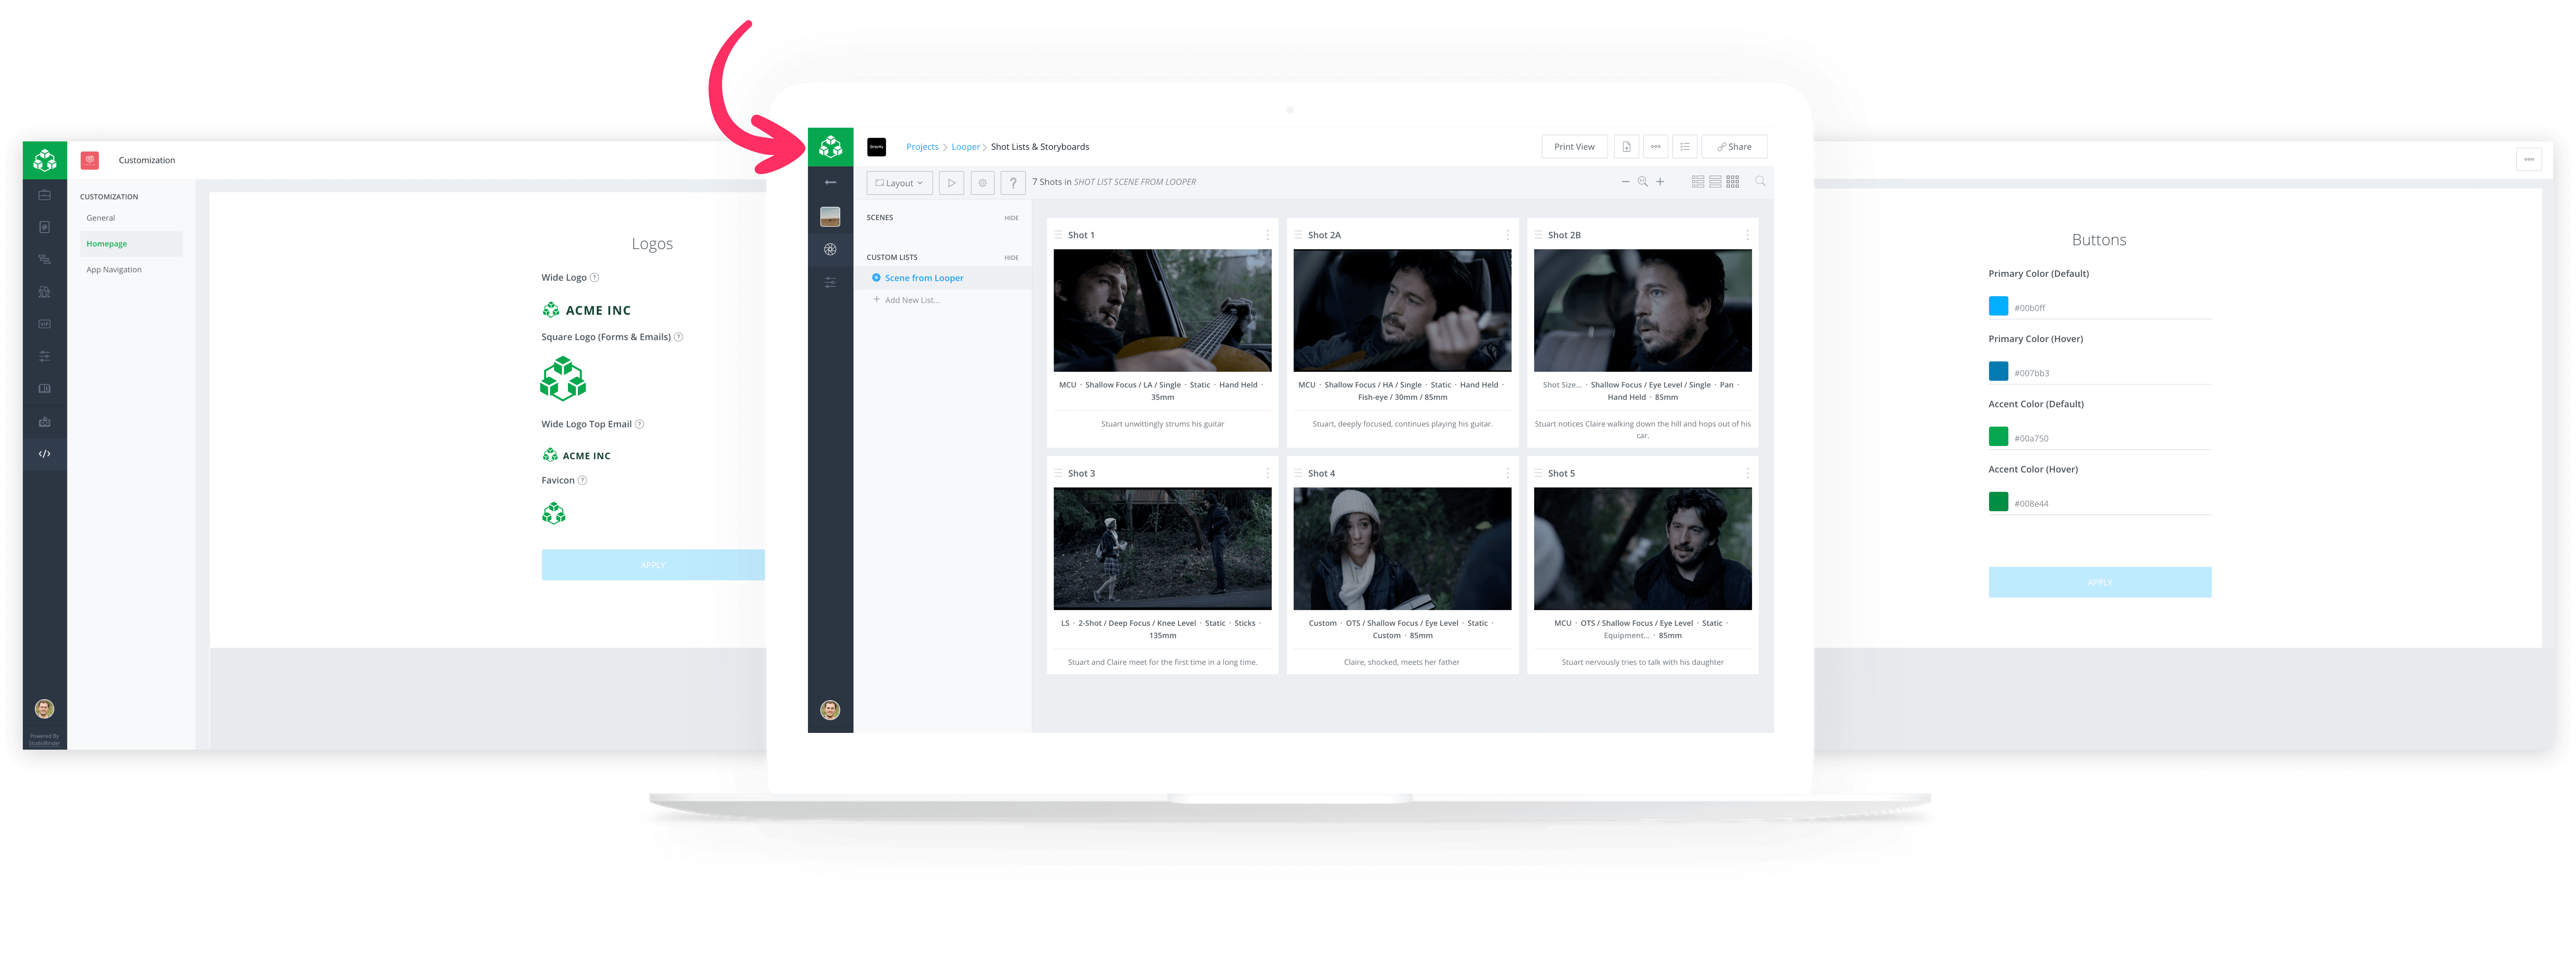The width and height of the screenshot is (2576, 961).
Task: Open Shot 4 three-dot options menu
Action: point(1508,474)
